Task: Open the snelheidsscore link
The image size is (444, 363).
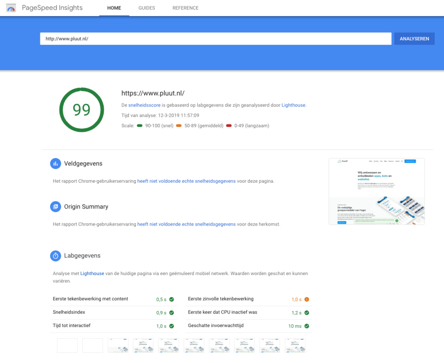Action: click(x=145, y=105)
